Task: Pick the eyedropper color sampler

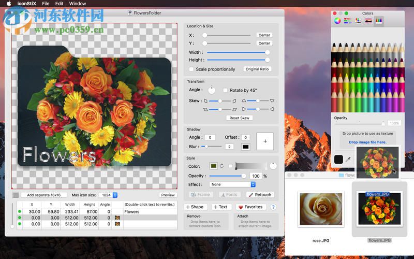Action: coord(348,160)
